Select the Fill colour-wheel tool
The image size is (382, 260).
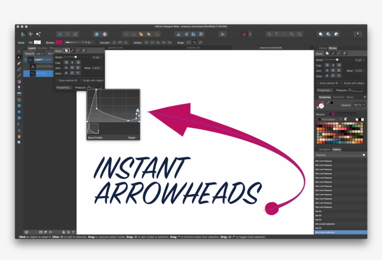[19, 82]
